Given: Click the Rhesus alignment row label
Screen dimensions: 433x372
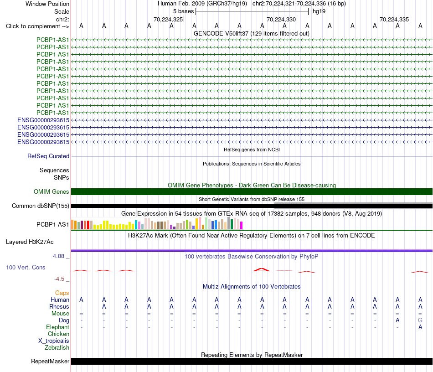Looking at the screenshot, I should tap(59, 306).
